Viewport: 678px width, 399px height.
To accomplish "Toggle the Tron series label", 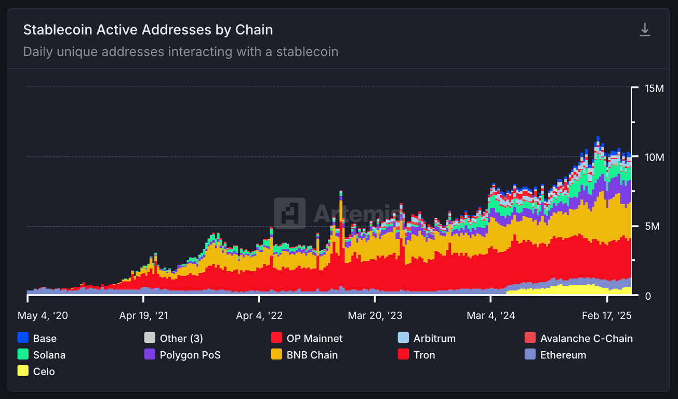I will pos(424,355).
